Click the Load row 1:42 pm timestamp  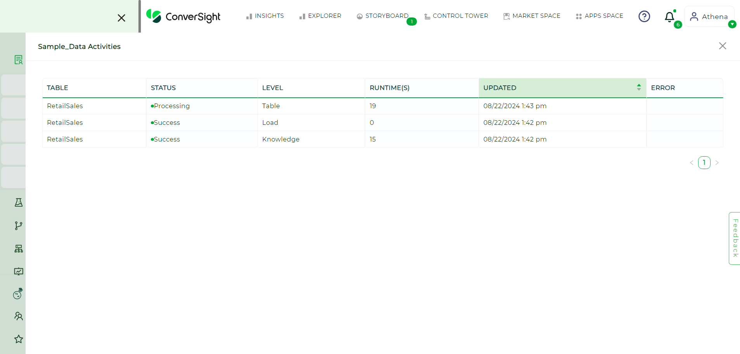coord(515,123)
